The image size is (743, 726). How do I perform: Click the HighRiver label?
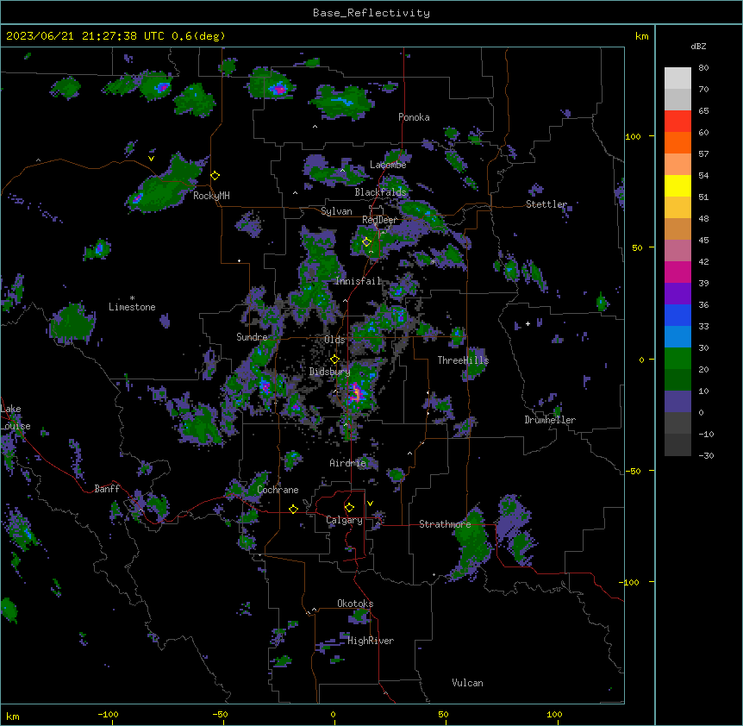(371, 641)
